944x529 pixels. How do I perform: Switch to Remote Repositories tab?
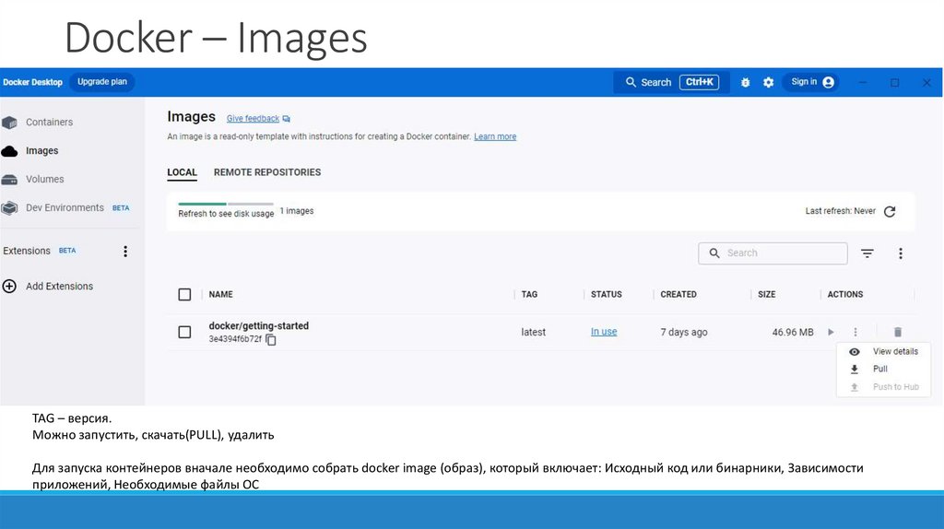click(267, 172)
